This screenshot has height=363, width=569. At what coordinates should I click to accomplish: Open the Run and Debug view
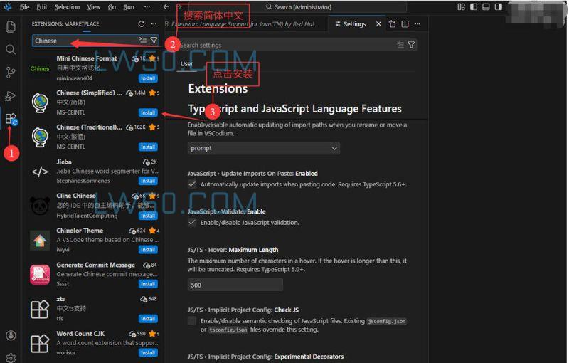pyautogui.click(x=11, y=95)
